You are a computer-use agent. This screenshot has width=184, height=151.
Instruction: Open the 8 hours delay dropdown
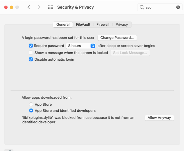(x=81, y=46)
